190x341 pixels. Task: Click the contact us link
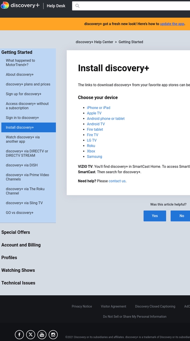click(117, 181)
